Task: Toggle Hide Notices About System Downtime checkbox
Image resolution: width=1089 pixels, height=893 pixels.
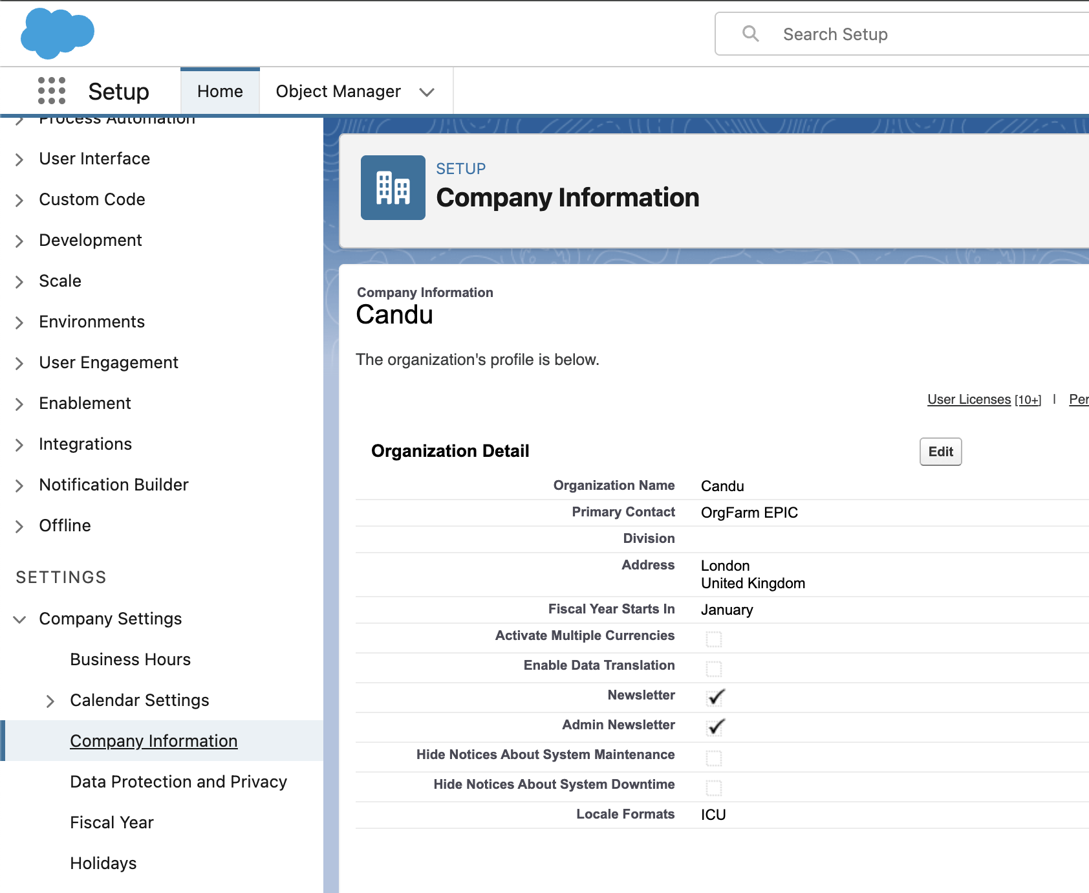Action: [714, 788]
